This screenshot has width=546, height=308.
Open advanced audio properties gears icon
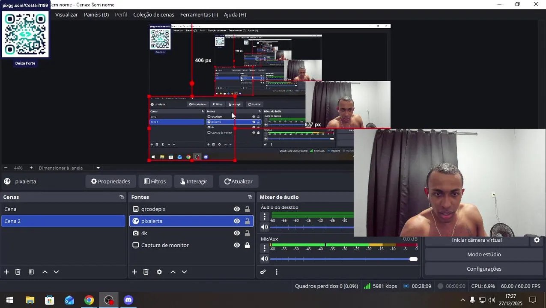263,272
